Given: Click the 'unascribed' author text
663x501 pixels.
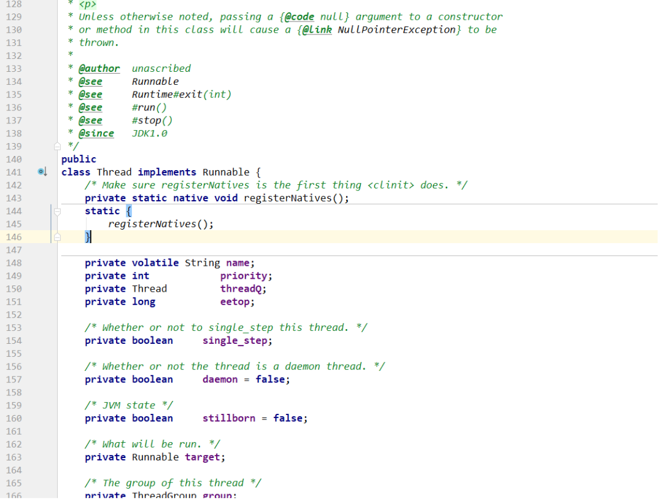Looking at the screenshot, I should click(161, 69).
